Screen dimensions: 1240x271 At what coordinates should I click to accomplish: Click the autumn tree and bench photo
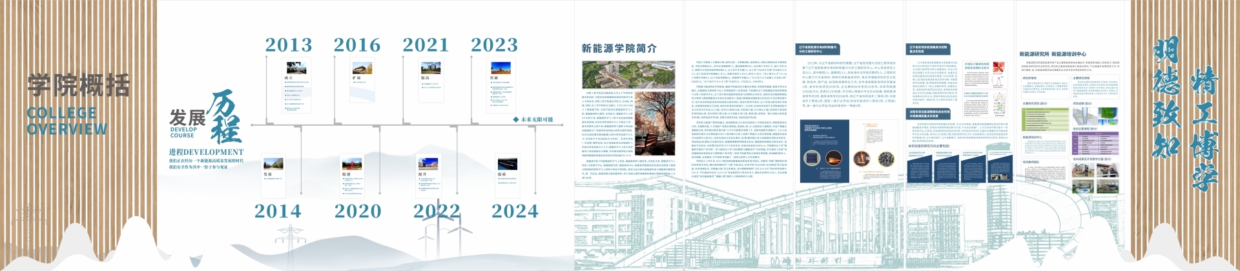656,123
